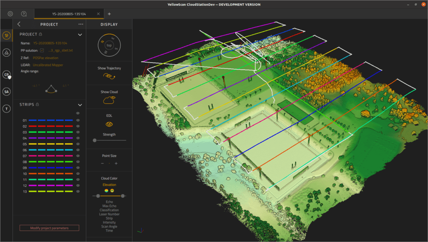
Task: Select Time cloud color mode
Action: (x=109, y=230)
